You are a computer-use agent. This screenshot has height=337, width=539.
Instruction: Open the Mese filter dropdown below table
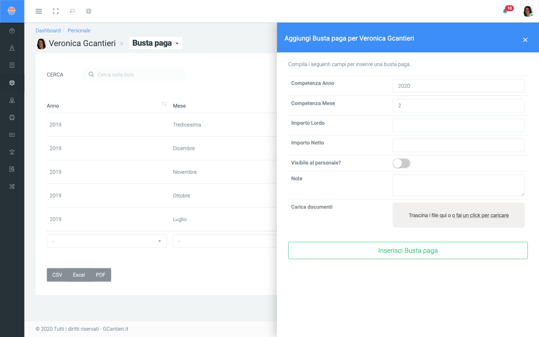coord(225,241)
